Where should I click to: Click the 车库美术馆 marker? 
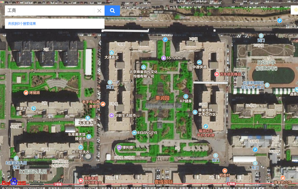point(87,118)
